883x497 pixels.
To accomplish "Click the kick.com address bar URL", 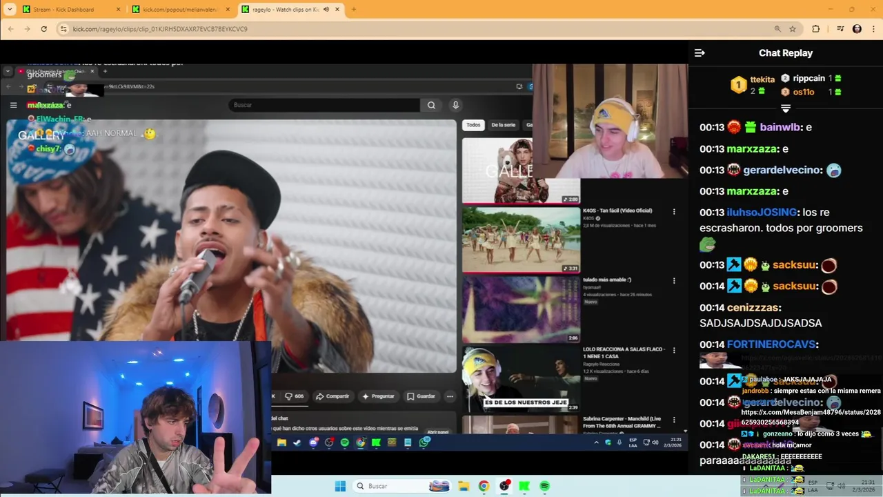I will coord(160,29).
